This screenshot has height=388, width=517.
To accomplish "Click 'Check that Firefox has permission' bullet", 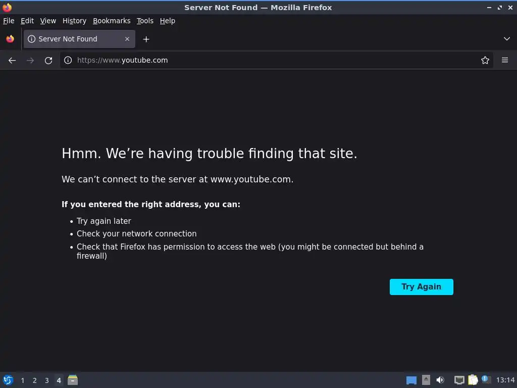I will tap(250, 251).
